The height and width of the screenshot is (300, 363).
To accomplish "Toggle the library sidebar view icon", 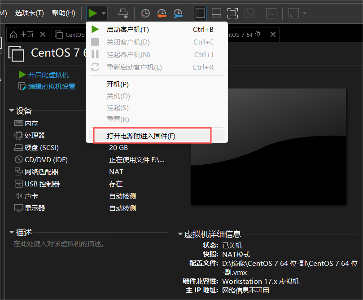I will [x=200, y=13].
